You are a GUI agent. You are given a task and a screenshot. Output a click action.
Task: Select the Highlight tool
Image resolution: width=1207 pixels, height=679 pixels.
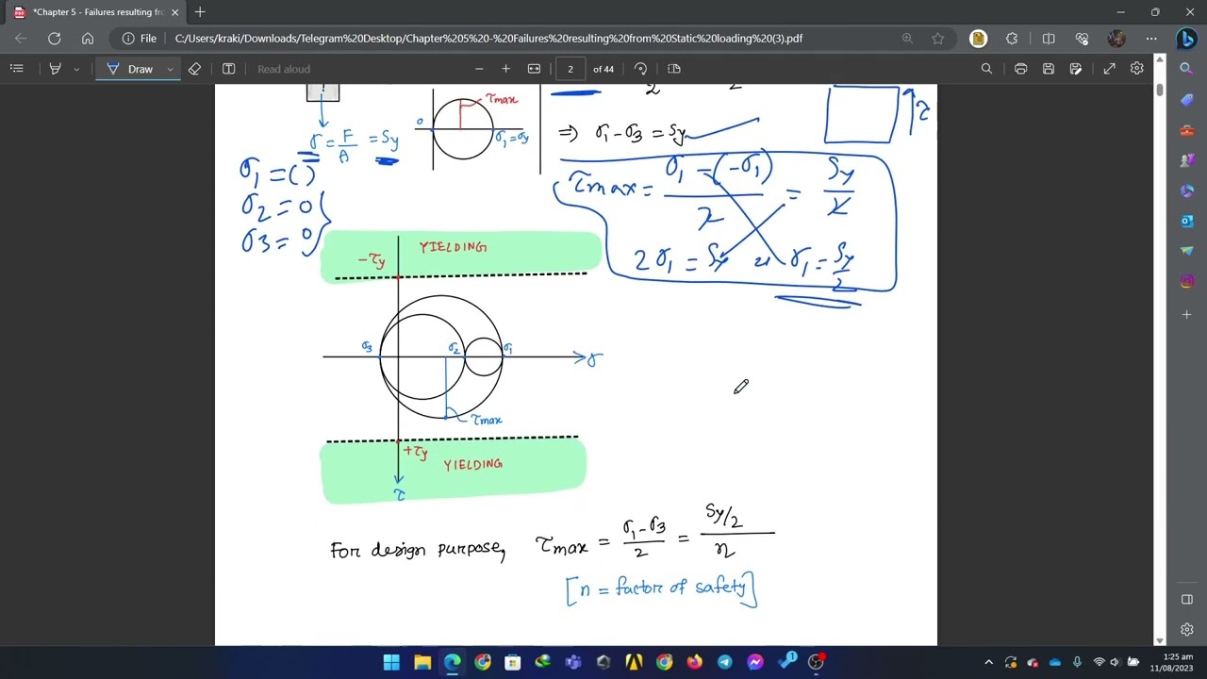[55, 69]
